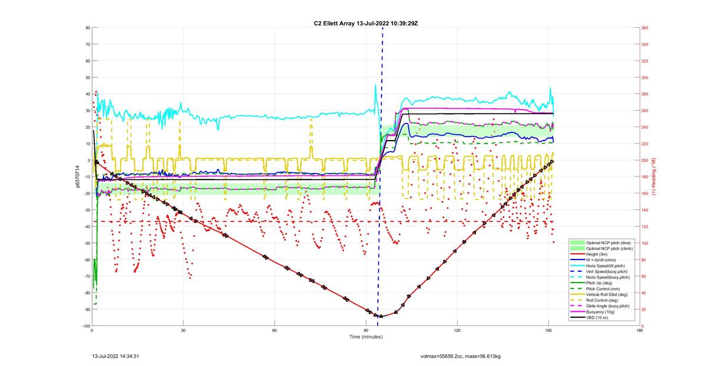Image resolution: width=707 pixels, height=366 pixels.
Task: Click the x-axis label 'Time (minutes)'
Action: pos(366,337)
